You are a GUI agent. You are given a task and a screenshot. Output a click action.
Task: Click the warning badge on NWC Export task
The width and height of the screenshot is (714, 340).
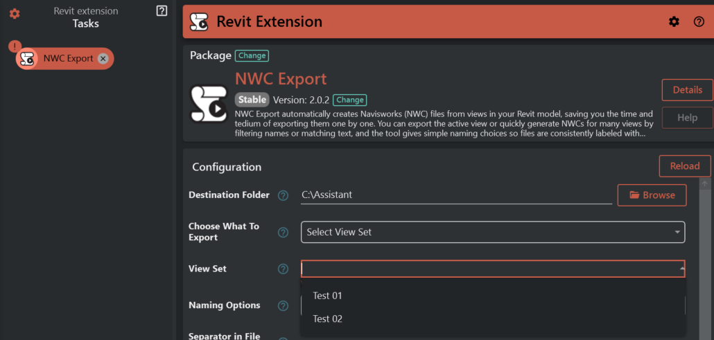click(x=15, y=46)
